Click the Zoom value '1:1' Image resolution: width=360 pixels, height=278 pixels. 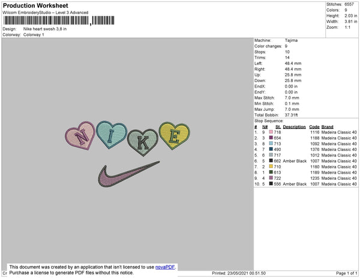(347, 28)
